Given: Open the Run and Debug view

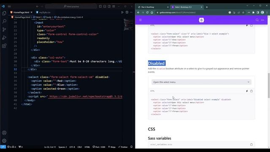Looking at the screenshot, I should (x=4, y=38).
